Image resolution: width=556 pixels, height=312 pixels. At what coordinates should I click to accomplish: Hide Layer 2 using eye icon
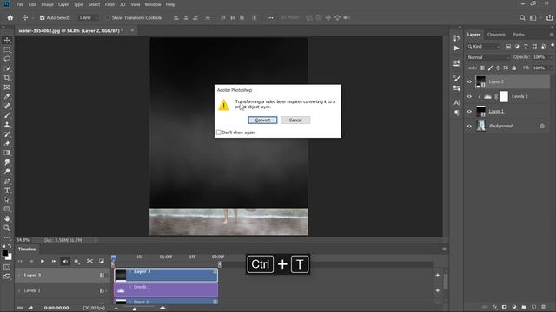469,81
